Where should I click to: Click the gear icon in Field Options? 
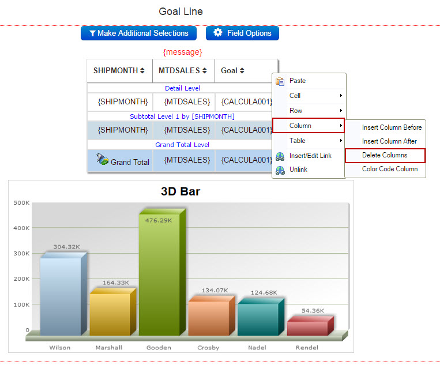(218, 32)
